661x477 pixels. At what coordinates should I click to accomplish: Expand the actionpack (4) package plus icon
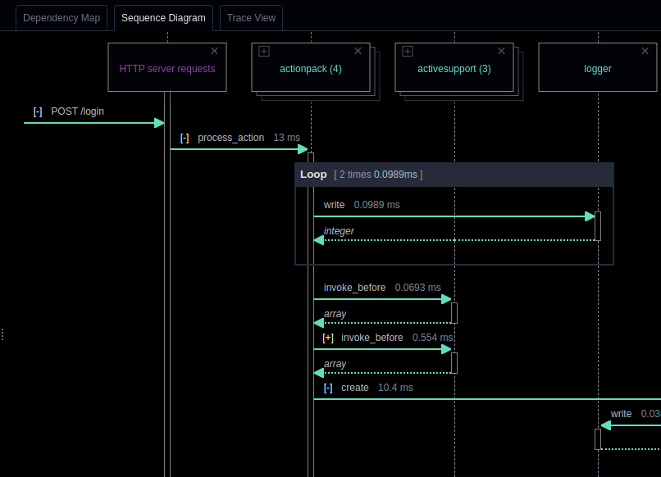pos(264,51)
